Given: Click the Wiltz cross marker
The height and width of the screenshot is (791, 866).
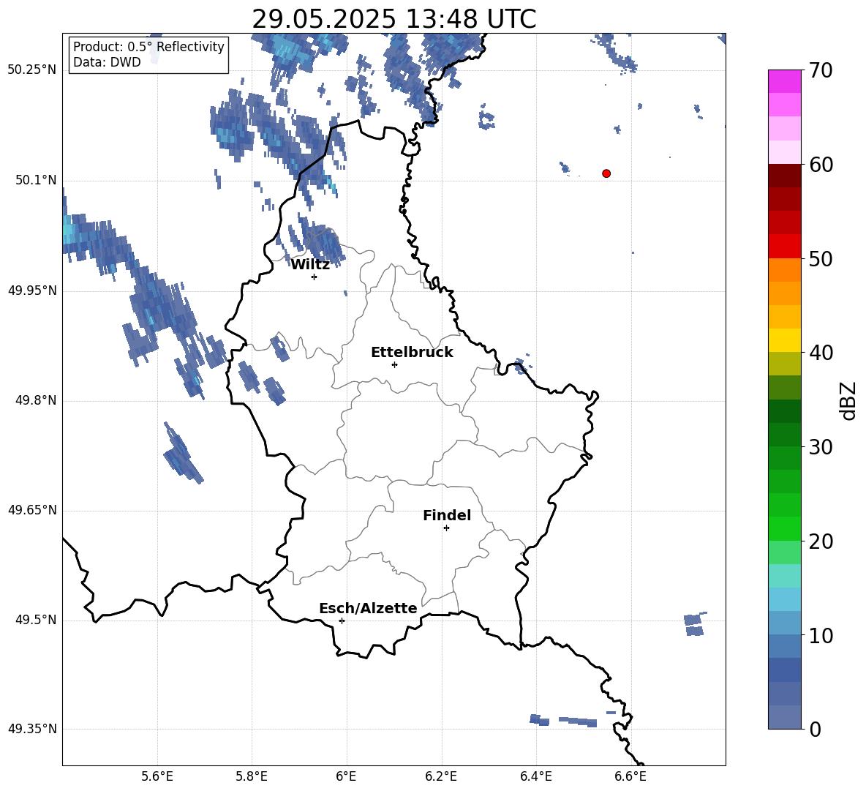Looking at the screenshot, I should click(x=315, y=277).
